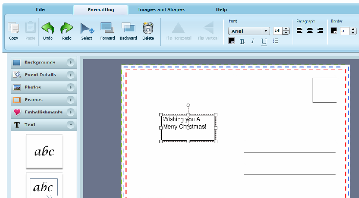Increase the border width with up arrow
Screen dimensions: 359x198
point(353,29)
